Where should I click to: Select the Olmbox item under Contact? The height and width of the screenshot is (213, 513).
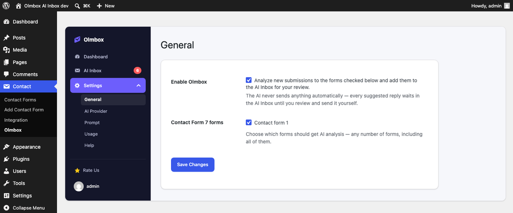coord(13,130)
